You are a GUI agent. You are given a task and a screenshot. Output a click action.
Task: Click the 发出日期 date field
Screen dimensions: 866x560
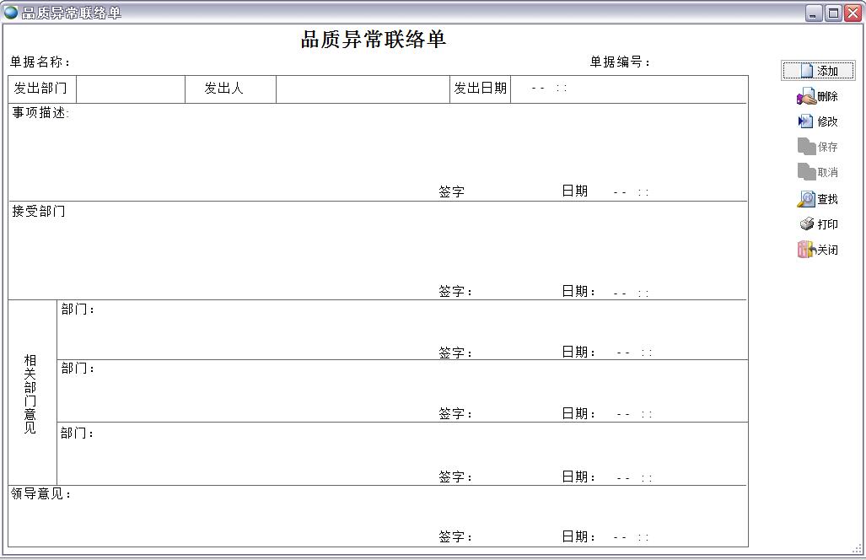click(x=590, y=89)
